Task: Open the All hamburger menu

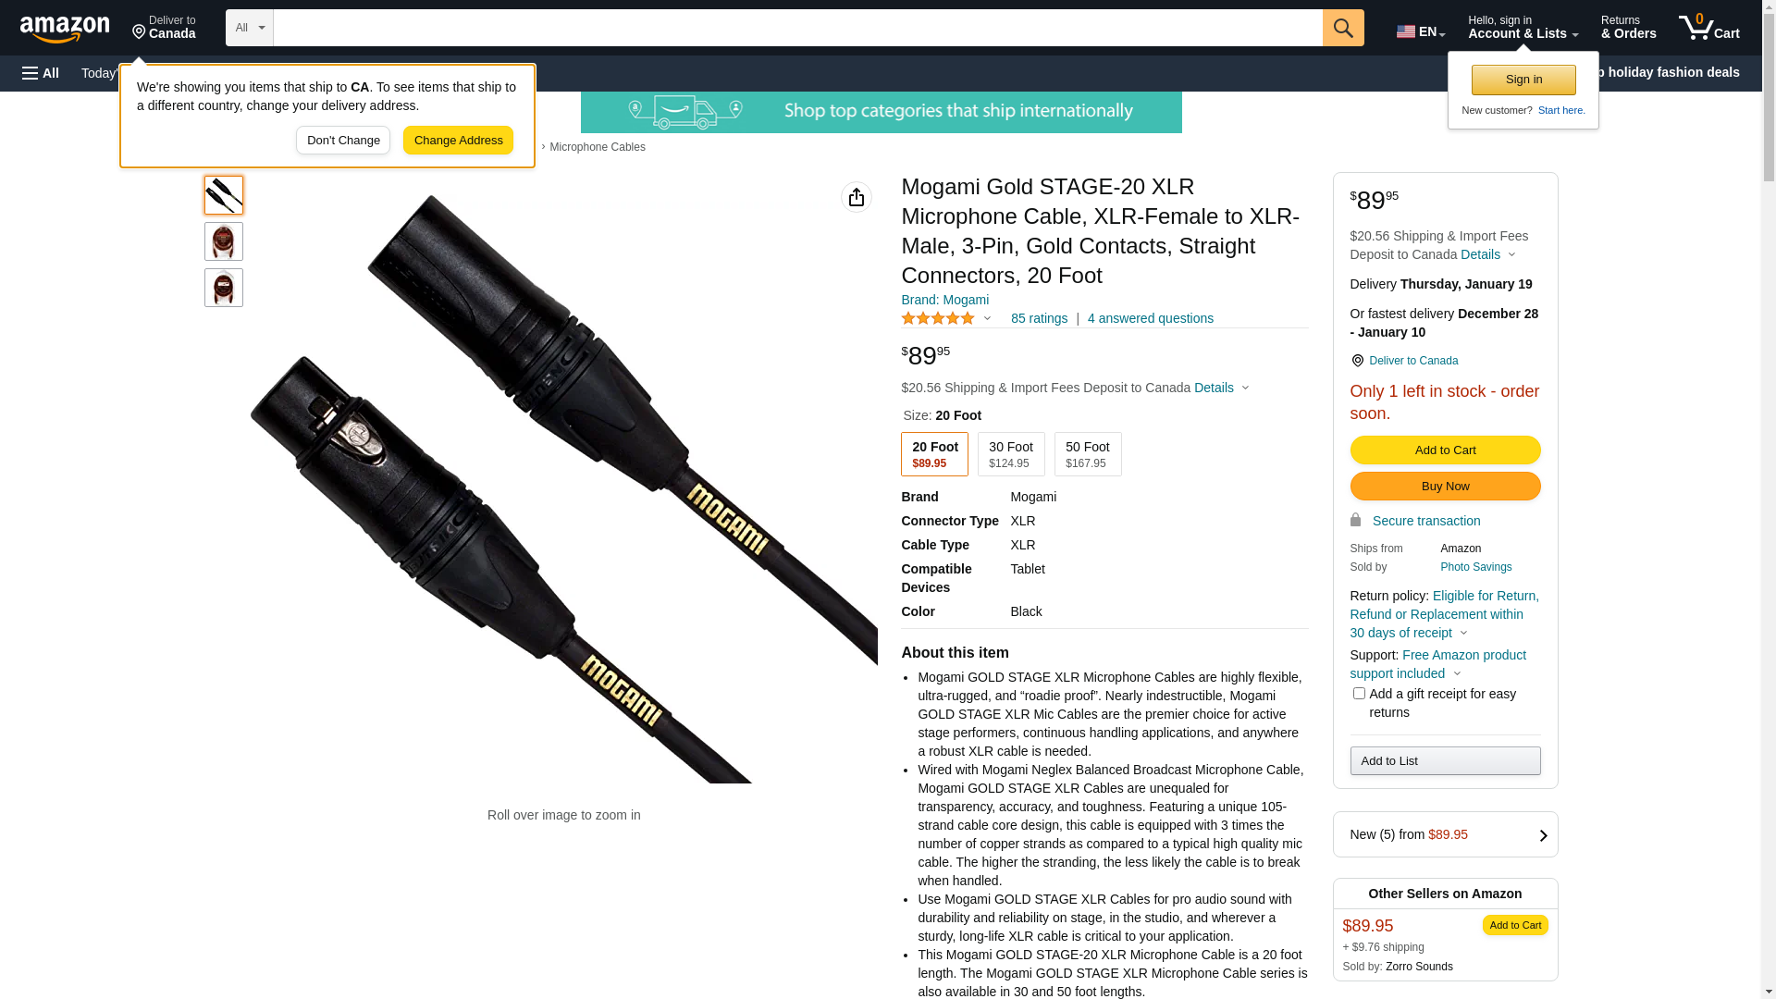Action: (x=41, y=73)
